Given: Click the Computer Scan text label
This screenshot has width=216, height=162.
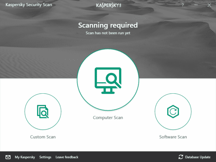Looking at the screenshot, I should (x=108, y=118).
